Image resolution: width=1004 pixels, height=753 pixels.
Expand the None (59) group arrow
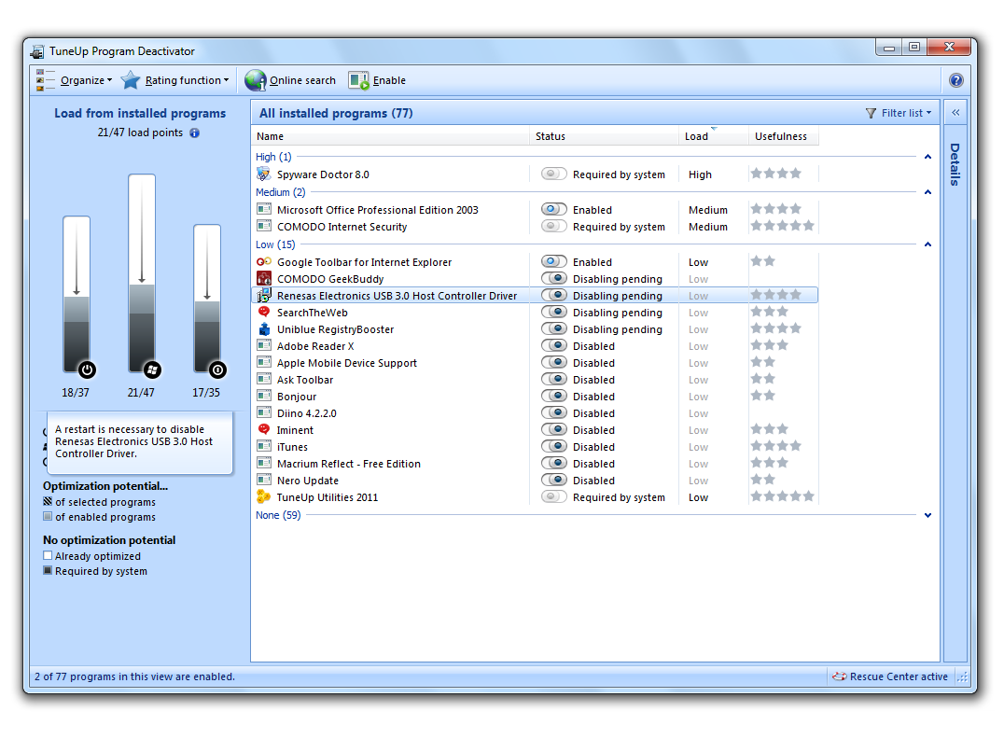click(x=927, y=515)
